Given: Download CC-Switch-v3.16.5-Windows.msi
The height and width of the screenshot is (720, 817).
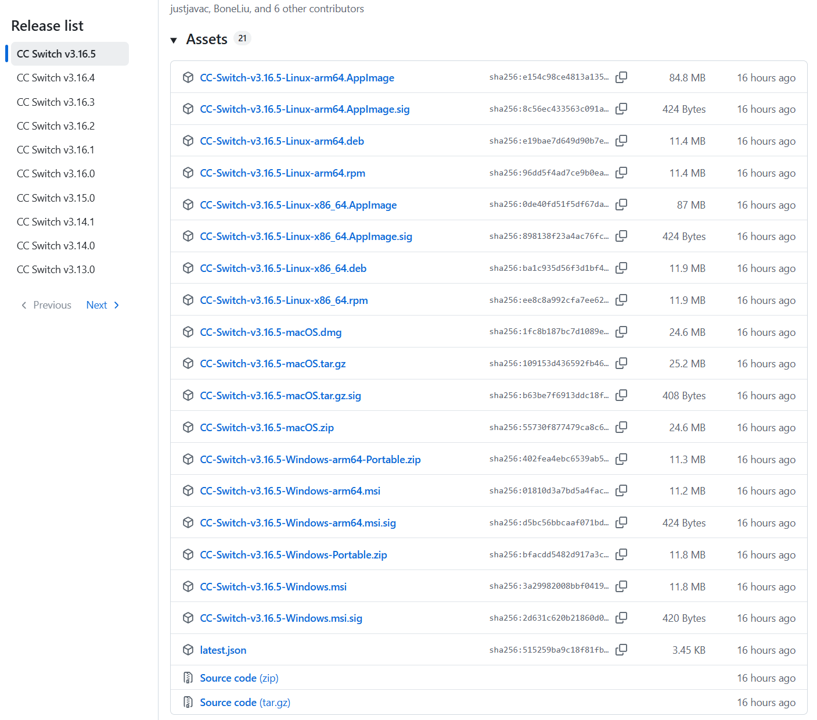Looking at the screenshot, I should pyautogui.click(x=273, y=587).
